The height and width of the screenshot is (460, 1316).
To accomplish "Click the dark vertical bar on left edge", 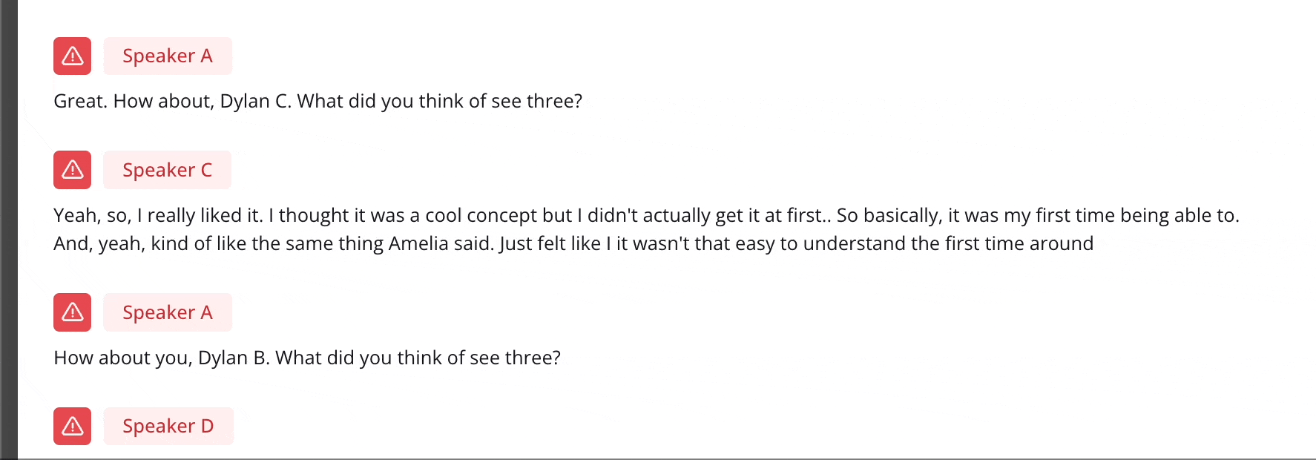I will pyautogui.click(x=8, y=230).
